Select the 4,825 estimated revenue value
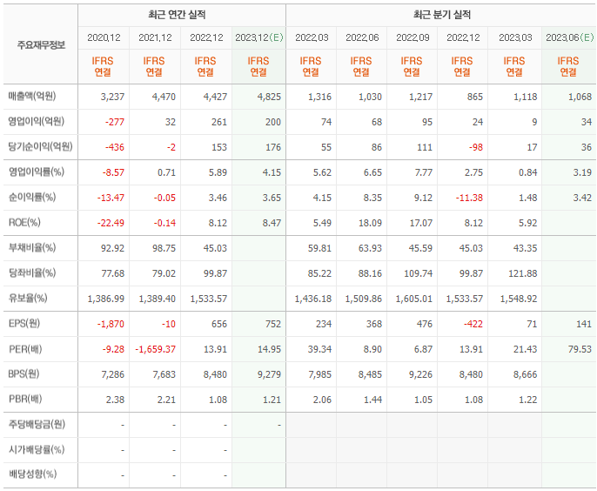Viewport: 597px width, 491px height. coord(269,97)
